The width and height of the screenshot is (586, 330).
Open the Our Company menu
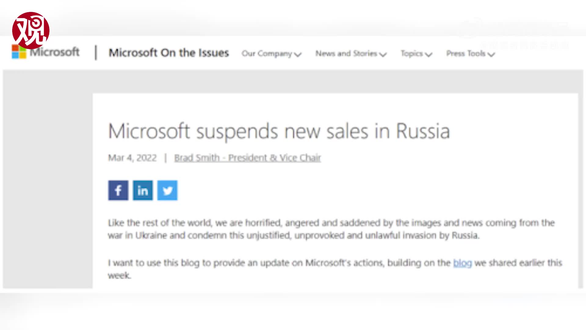click(x=267, y=53)
